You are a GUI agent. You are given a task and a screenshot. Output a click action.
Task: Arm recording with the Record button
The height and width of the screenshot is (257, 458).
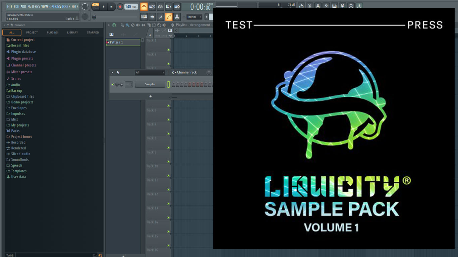[120, 7]
